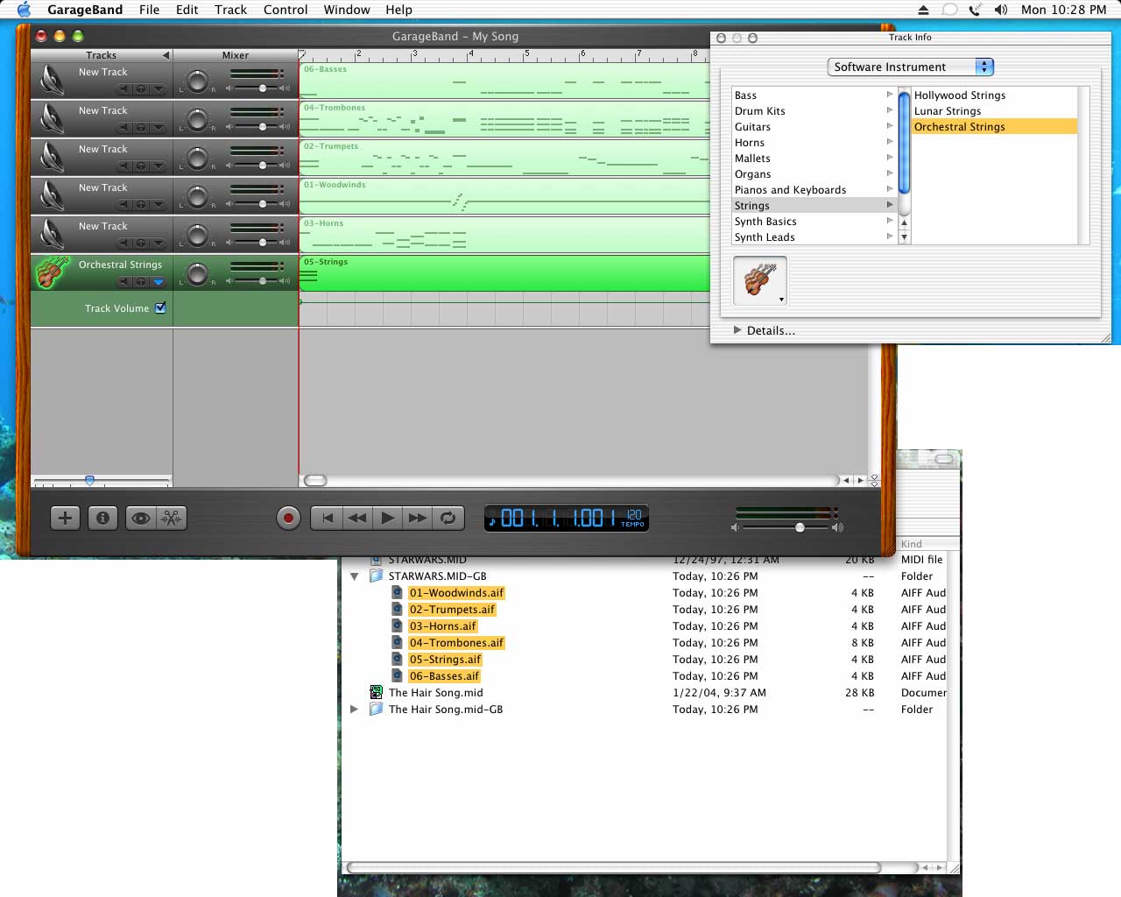The height and width of the screenshot is (897, 1121).
Task: Open the track editor scissors button
Action: [172, 518]
